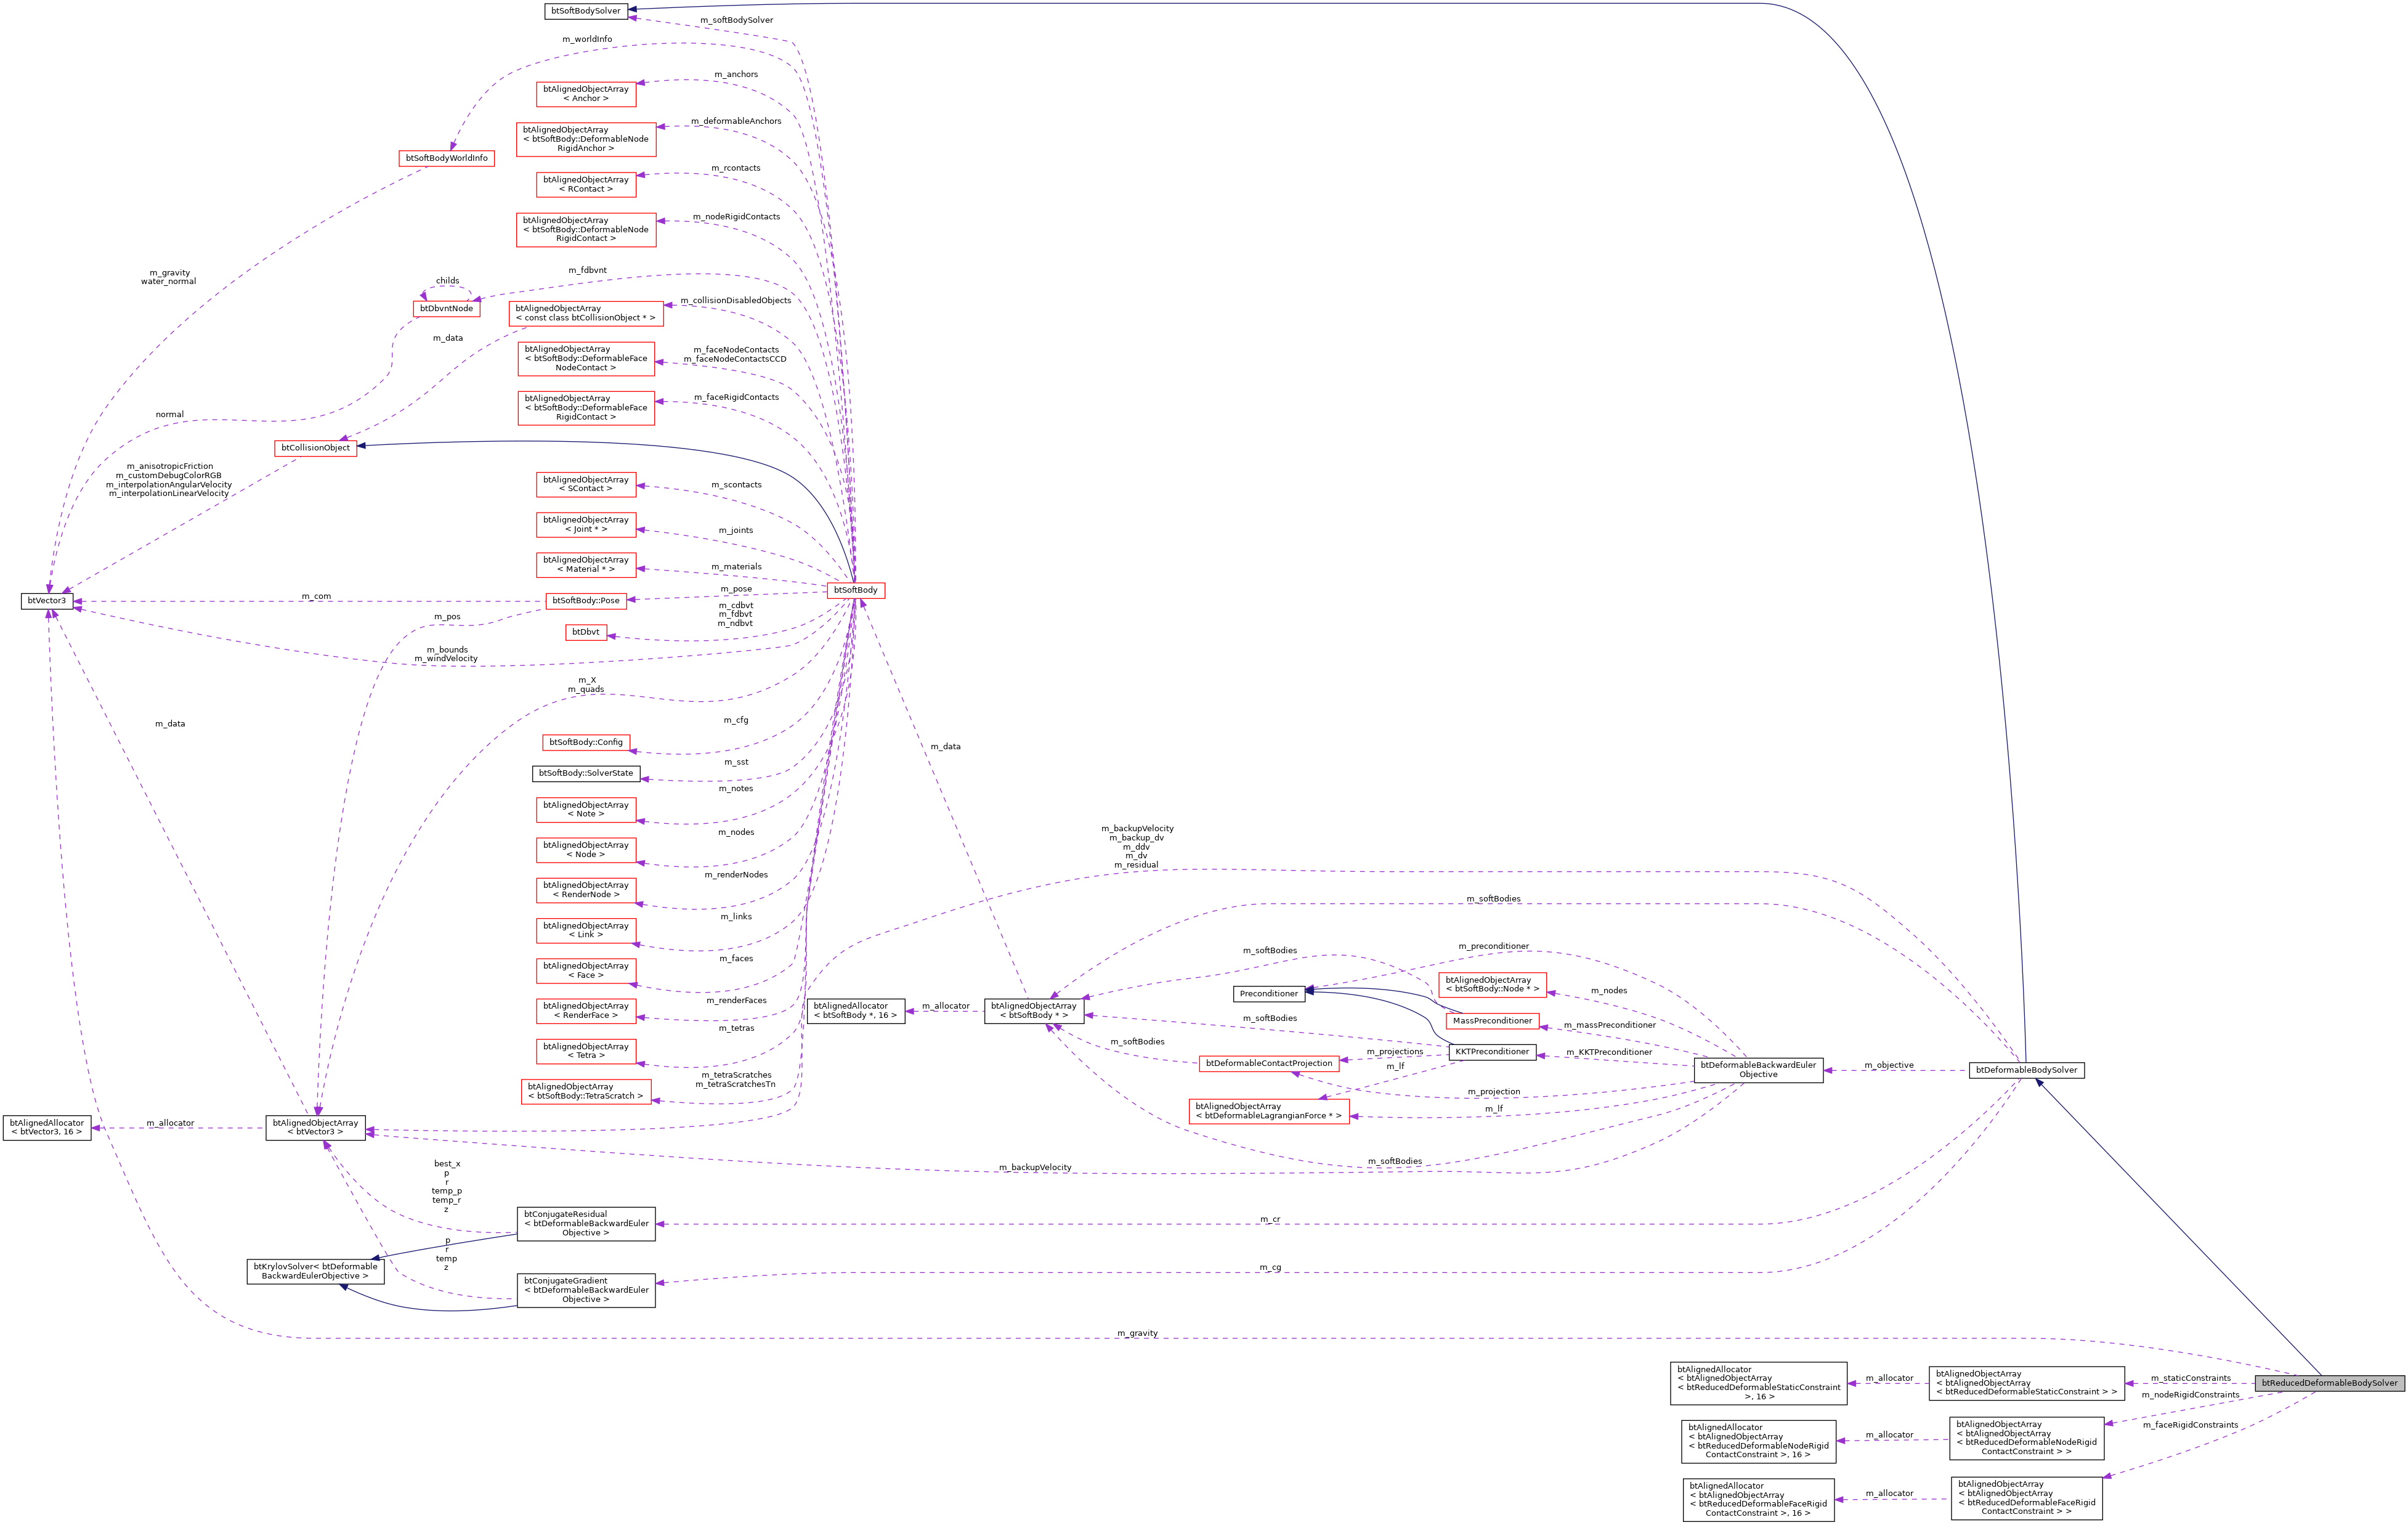This screenshot has height=1525, width=2408.
Task: Click the btReducedDeformableStaticConstraint allocator node
Action: [1758, 1383]
